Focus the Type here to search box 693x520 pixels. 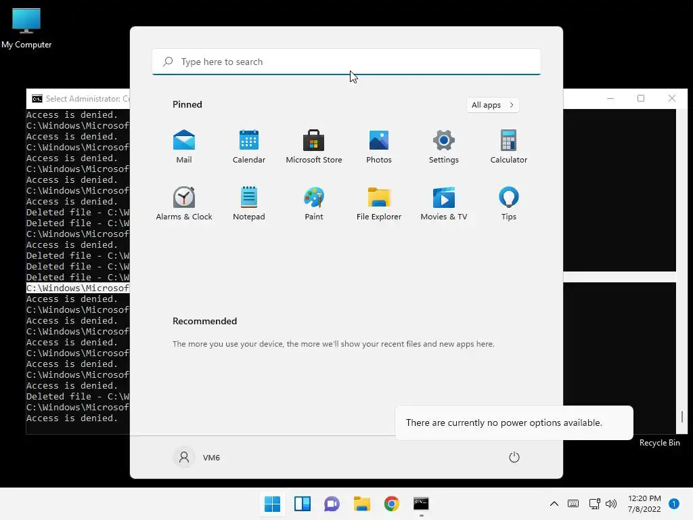pos(346,62)
